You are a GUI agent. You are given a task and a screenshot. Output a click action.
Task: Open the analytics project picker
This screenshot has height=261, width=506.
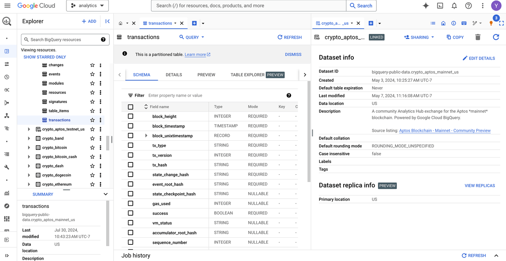coord(87,6)
